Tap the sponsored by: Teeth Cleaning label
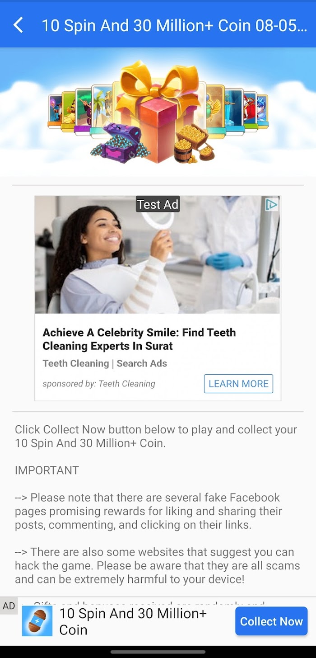 pos(99,384)
